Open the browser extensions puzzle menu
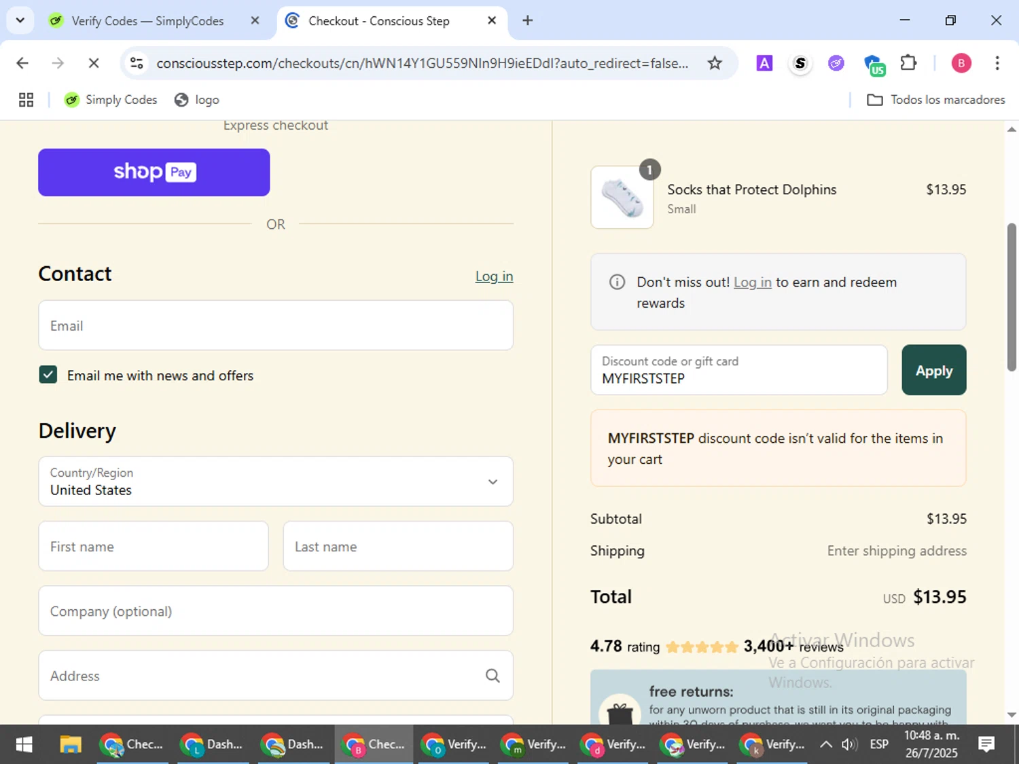Screen dimensions: 1019x764 (x=909, y=63)
